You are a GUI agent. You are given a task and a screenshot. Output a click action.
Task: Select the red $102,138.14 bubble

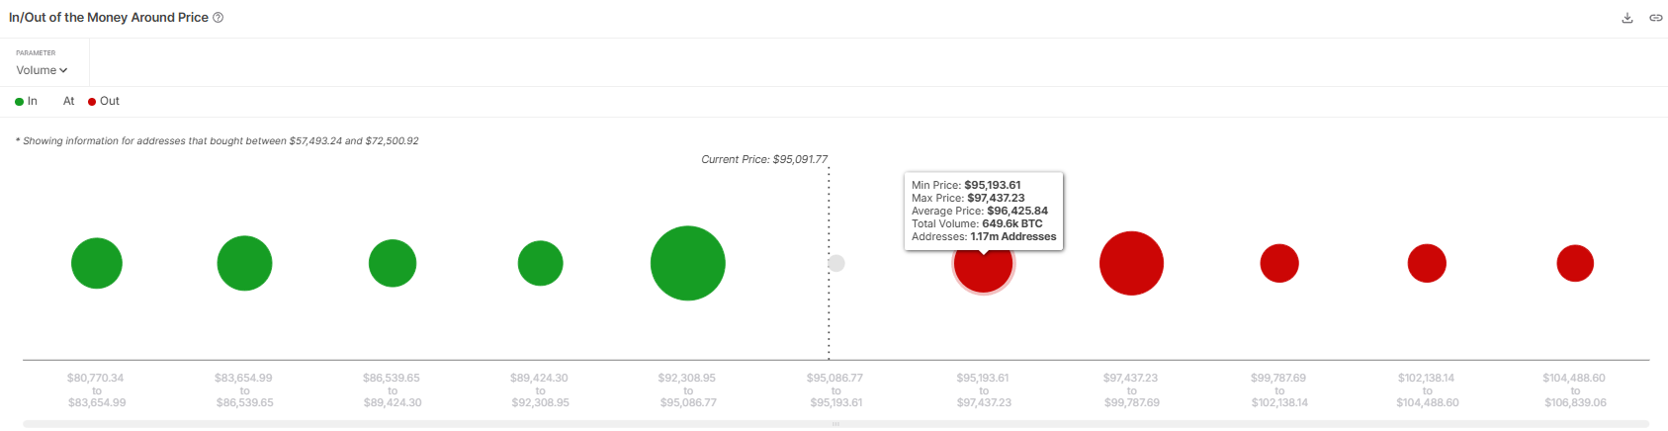coord(1427,263)
